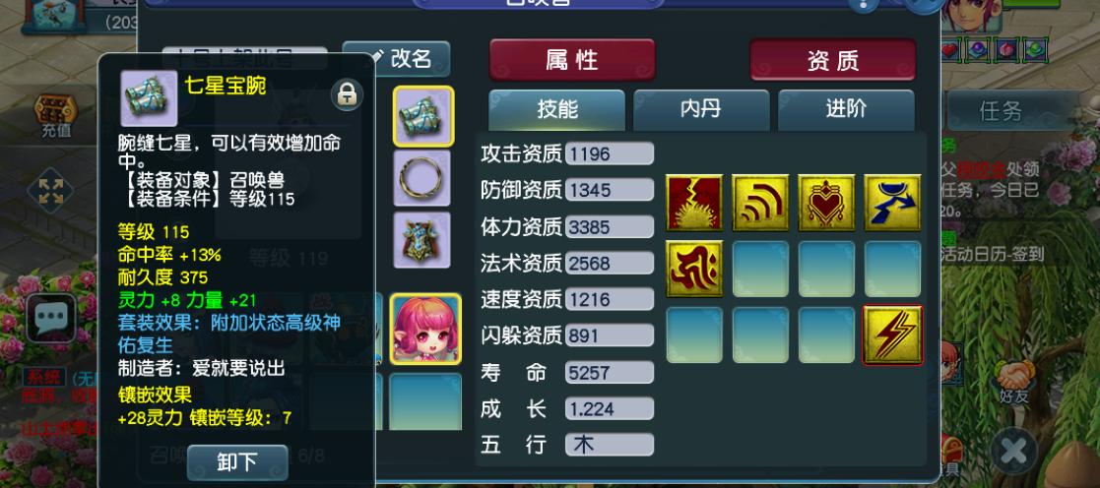The height and width of the screenshot is (488, 1100).
Task: Click the 卸下 unequip button
Action: (237, 462)
